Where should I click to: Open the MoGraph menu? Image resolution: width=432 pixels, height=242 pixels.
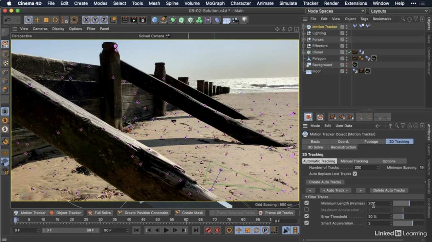[215, 3]
